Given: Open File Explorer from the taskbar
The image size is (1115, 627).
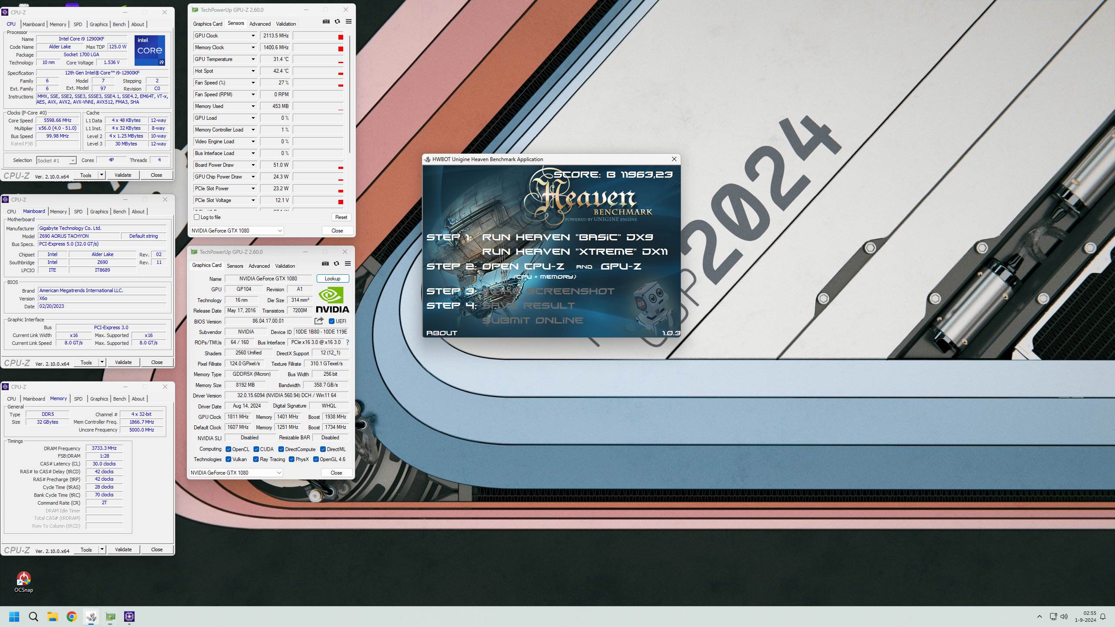Looking at the screenshot, I should tap(53, 617).
